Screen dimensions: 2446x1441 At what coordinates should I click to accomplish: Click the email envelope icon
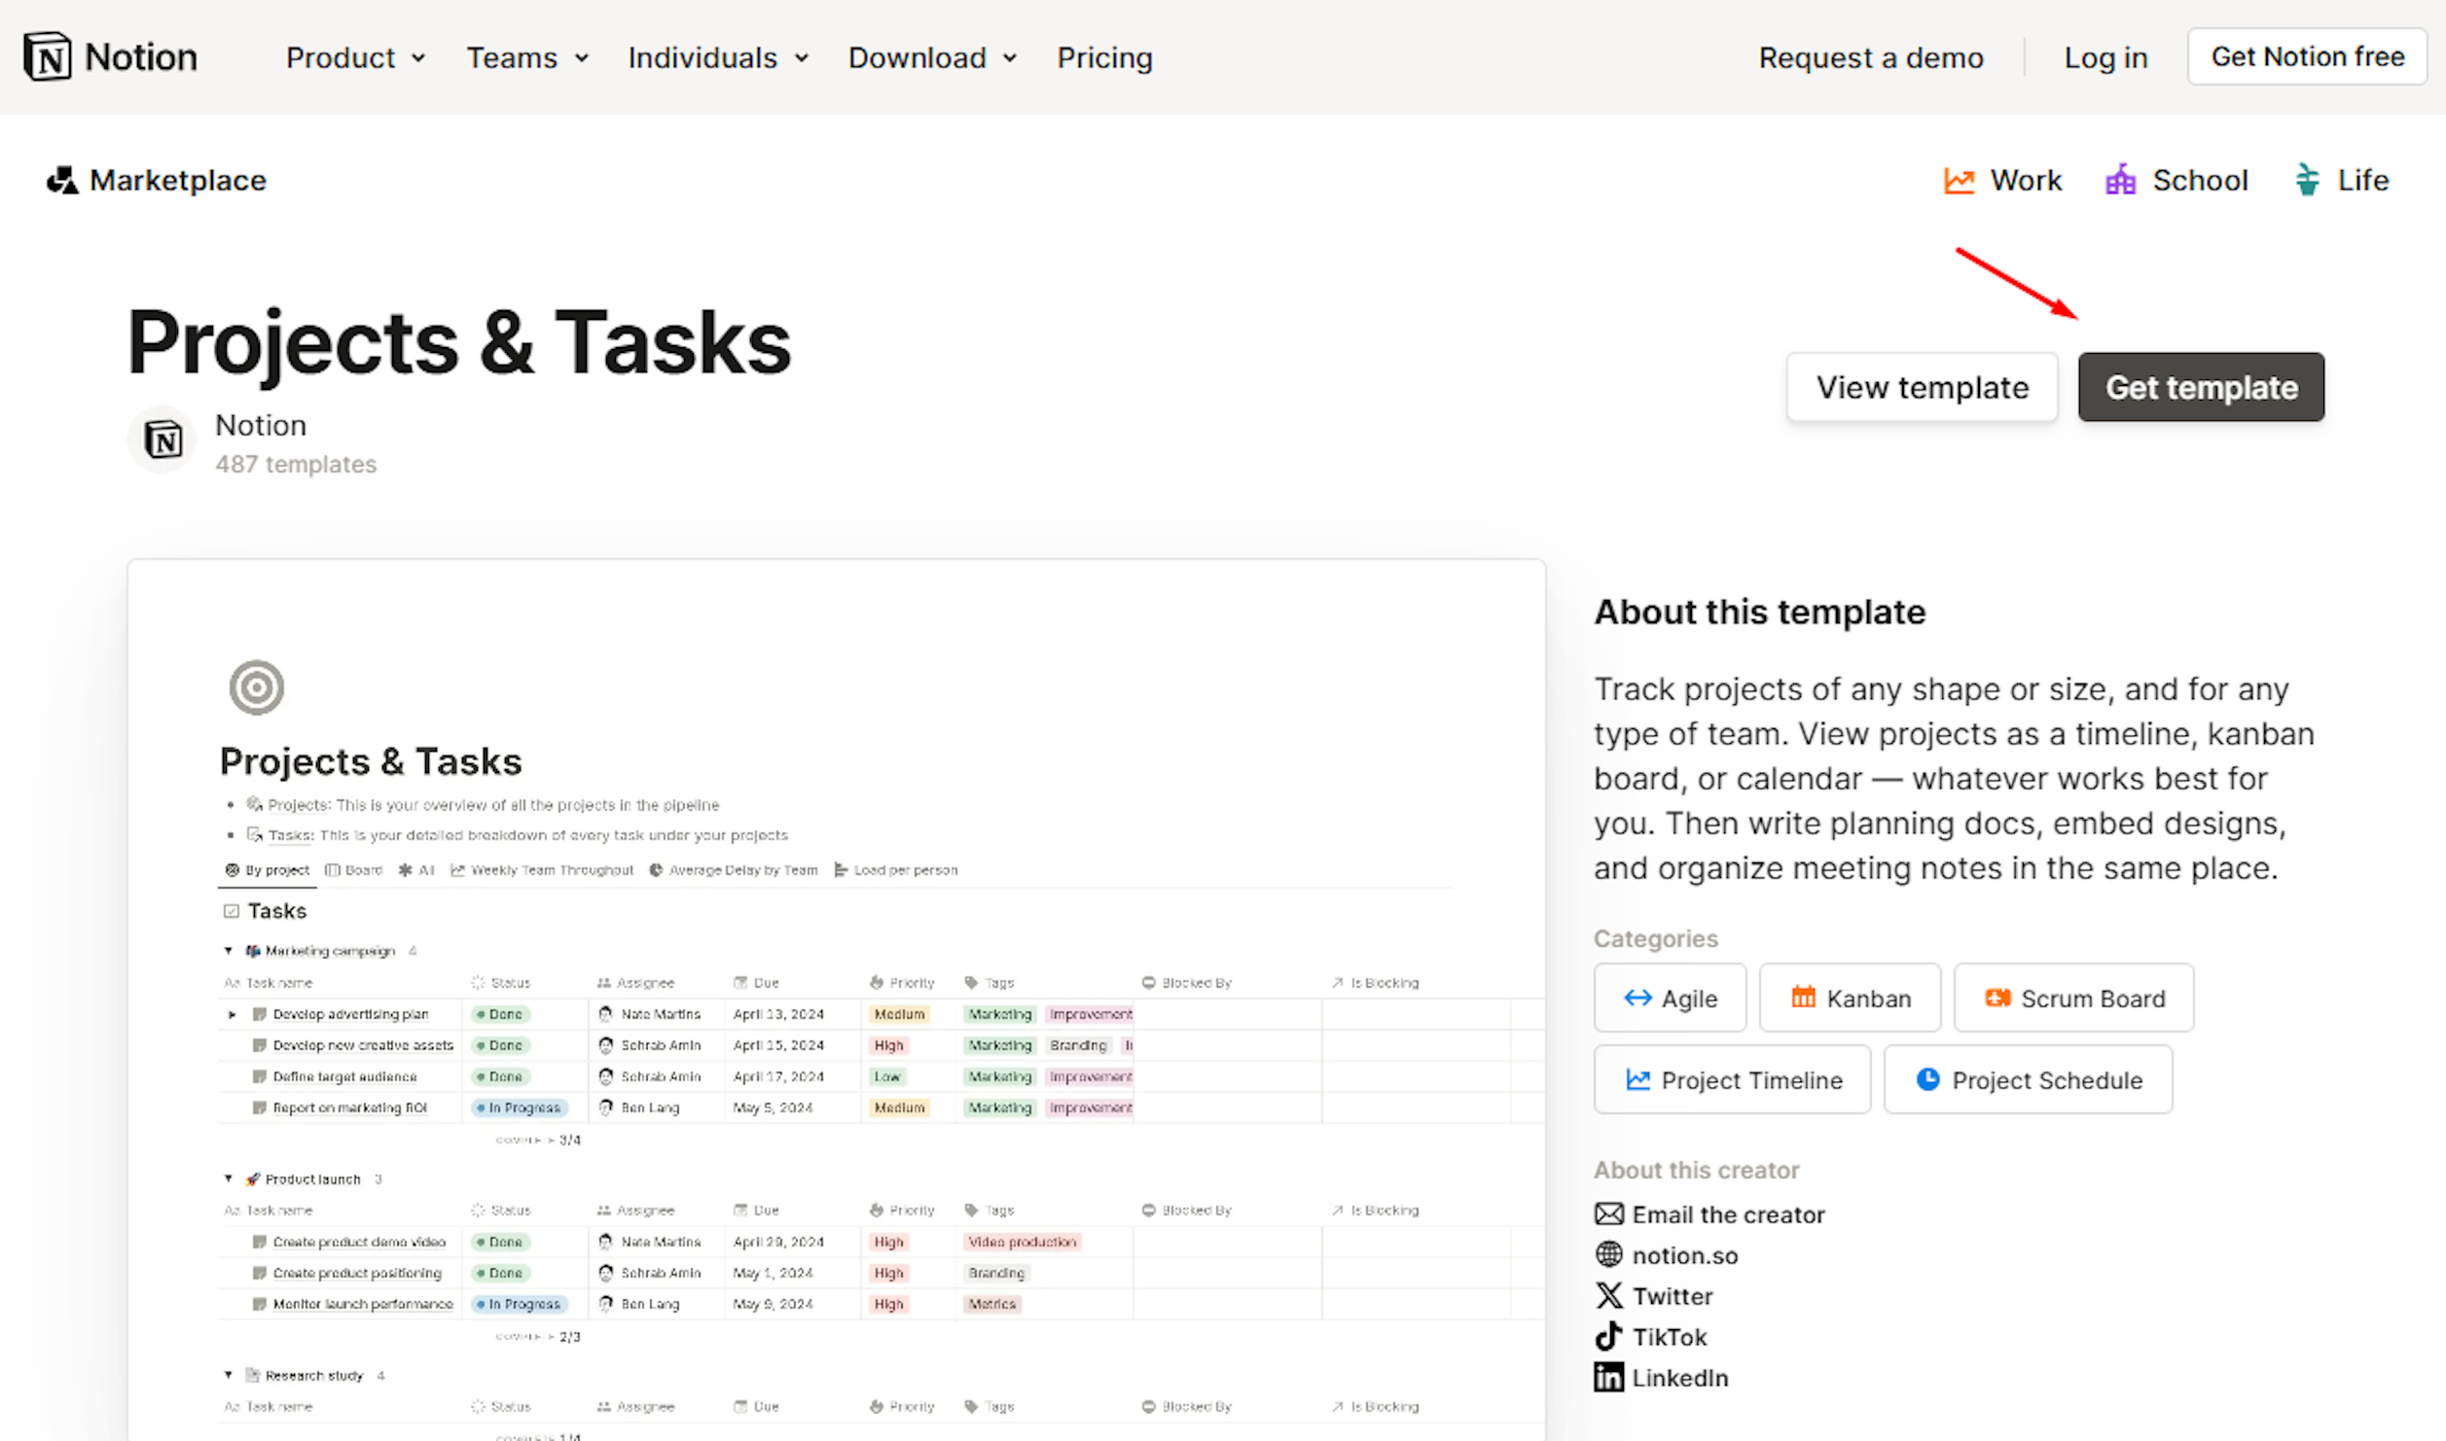(x=1609, y=1213)
